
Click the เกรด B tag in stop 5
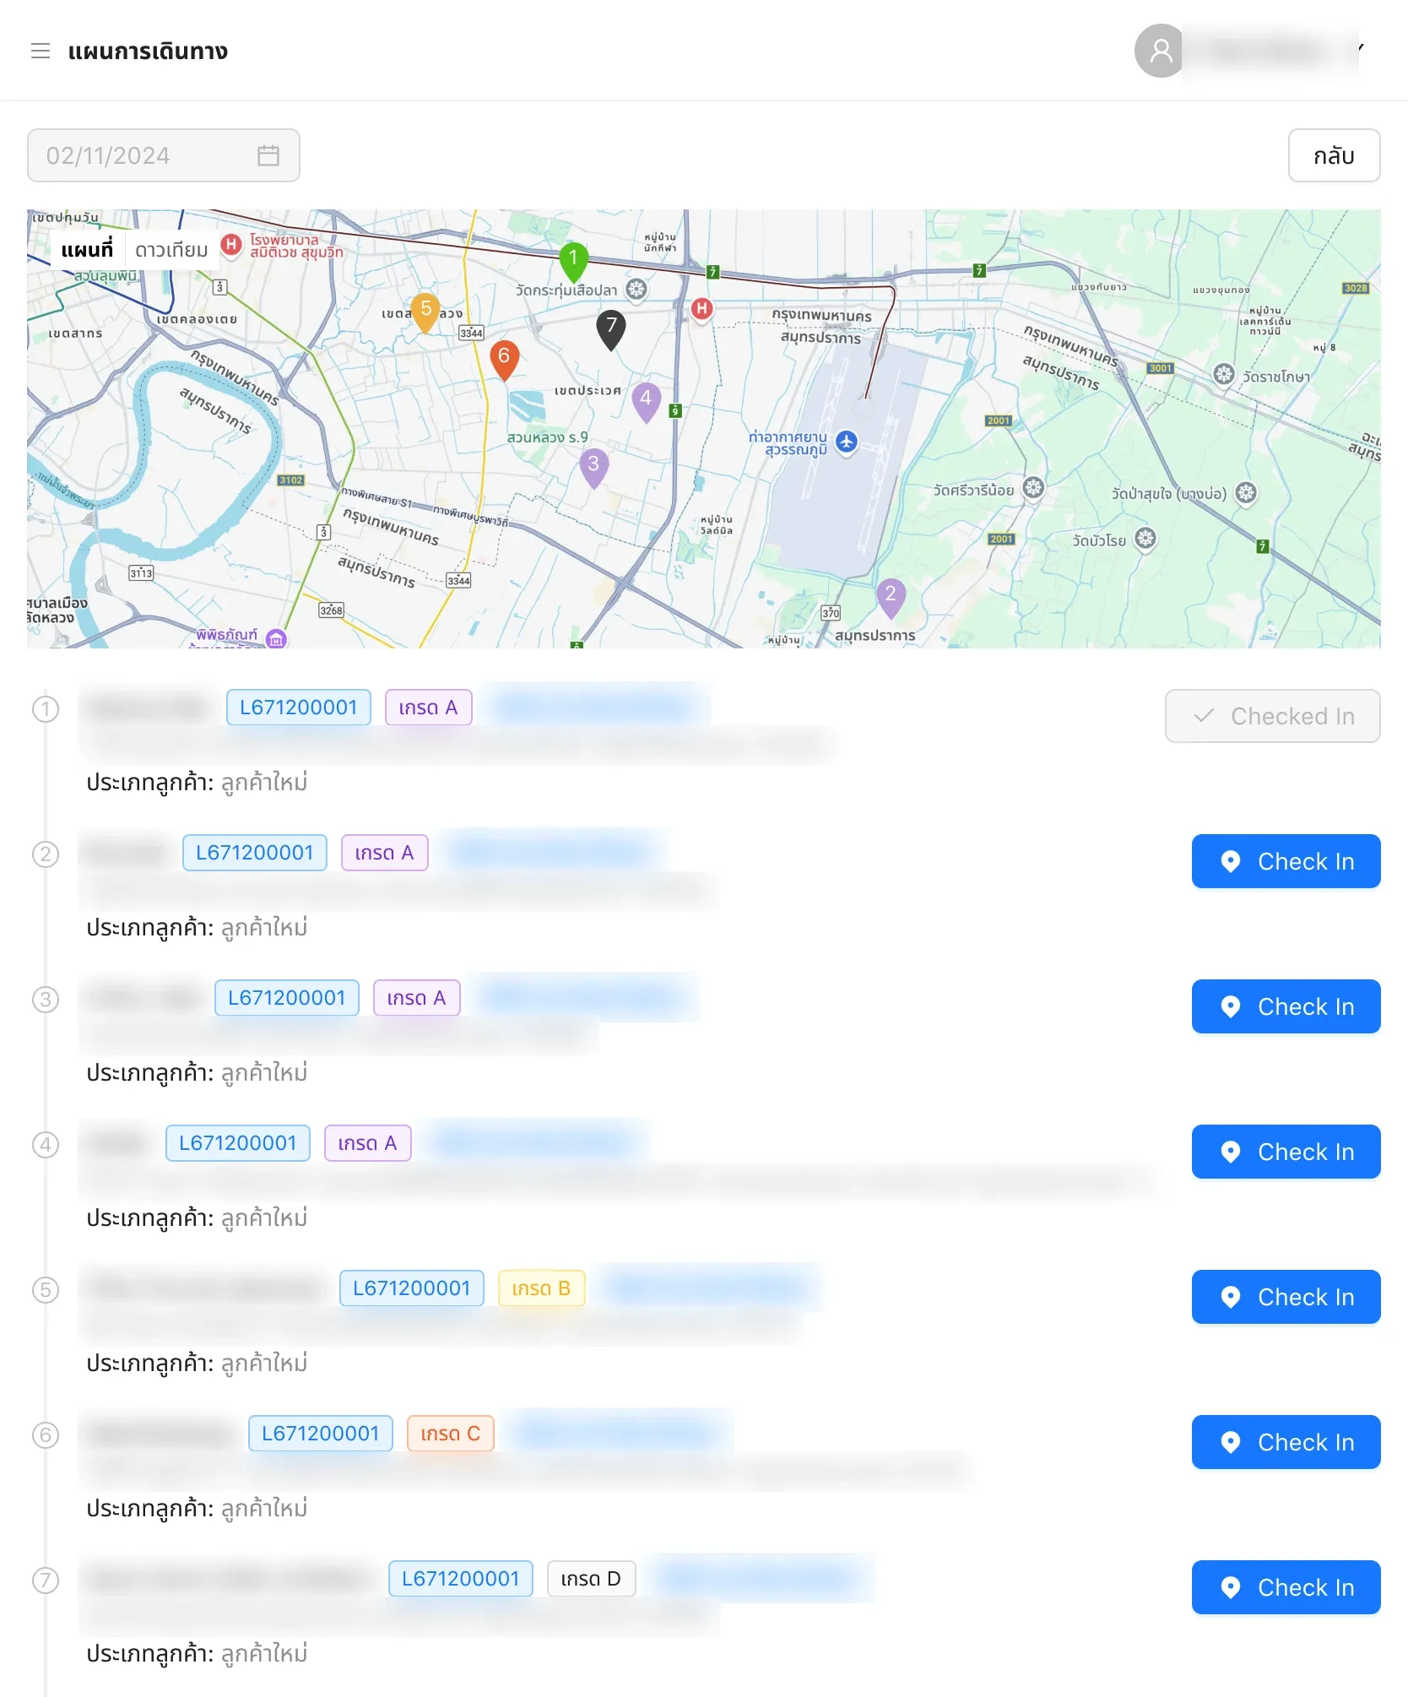click(x=541, y=1288)
